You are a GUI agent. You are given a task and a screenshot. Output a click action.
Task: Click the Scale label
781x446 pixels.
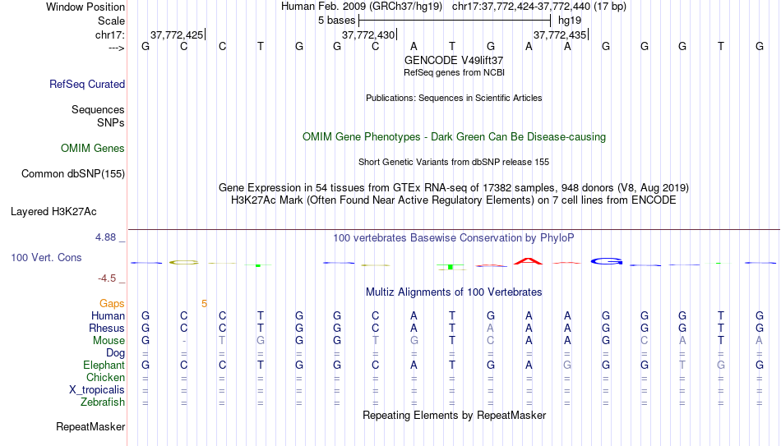[111, 21]
